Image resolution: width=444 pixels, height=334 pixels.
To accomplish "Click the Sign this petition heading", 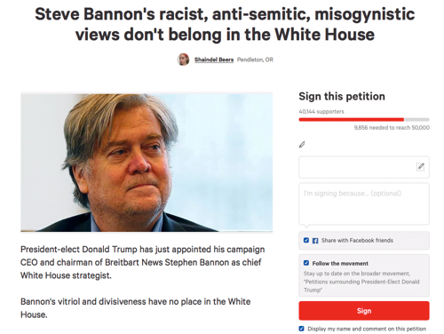I will [x=342, y=96].
